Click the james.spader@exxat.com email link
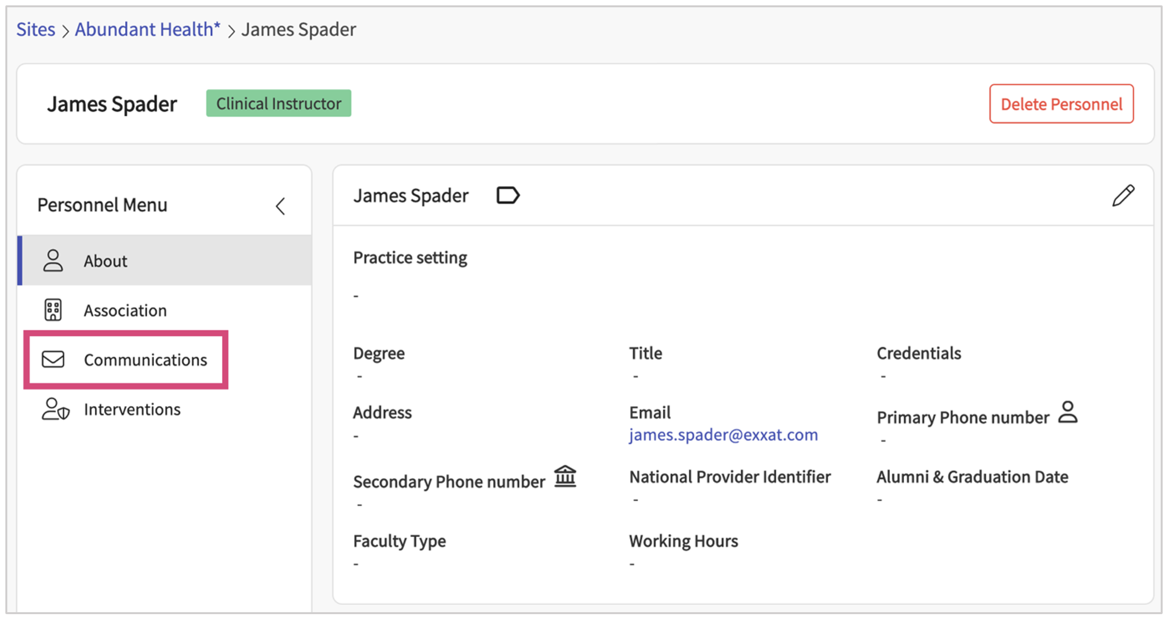The height and width of the screenshot is (619, 1168). 723,435
